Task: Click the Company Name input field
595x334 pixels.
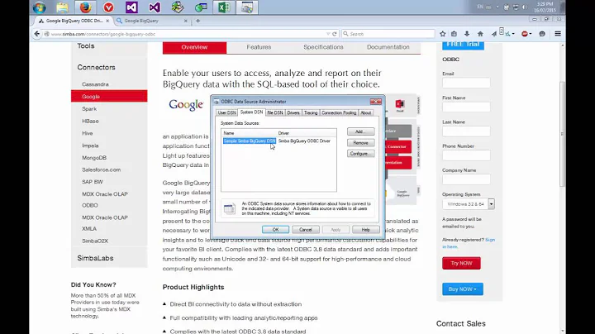Action: pyautogui.click(x=466, y=179)
